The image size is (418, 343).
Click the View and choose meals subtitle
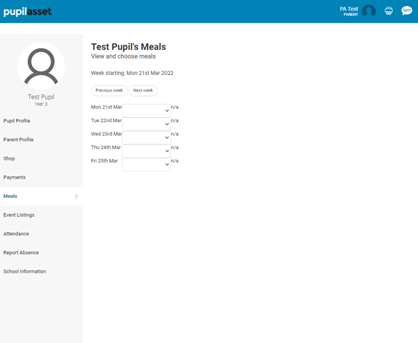click(124, 56)
